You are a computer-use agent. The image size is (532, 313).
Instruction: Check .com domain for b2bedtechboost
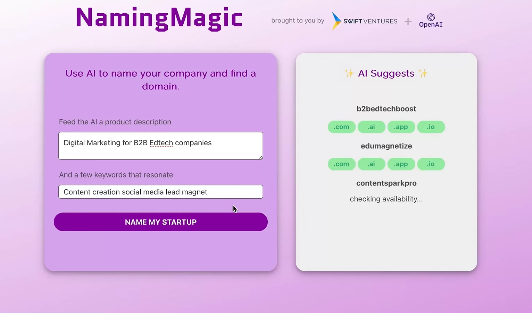(x=341, y=127)
